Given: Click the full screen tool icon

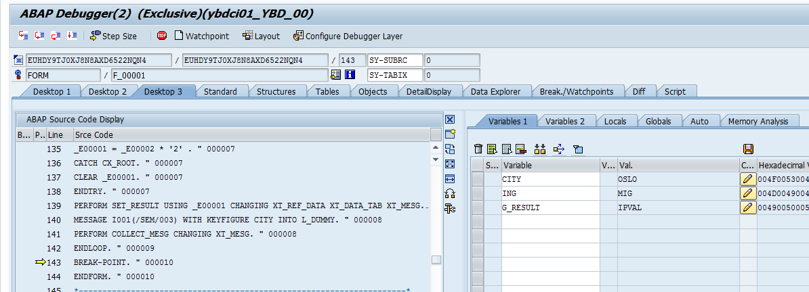Looking at the screenshot, I should [x=450, y=164].
